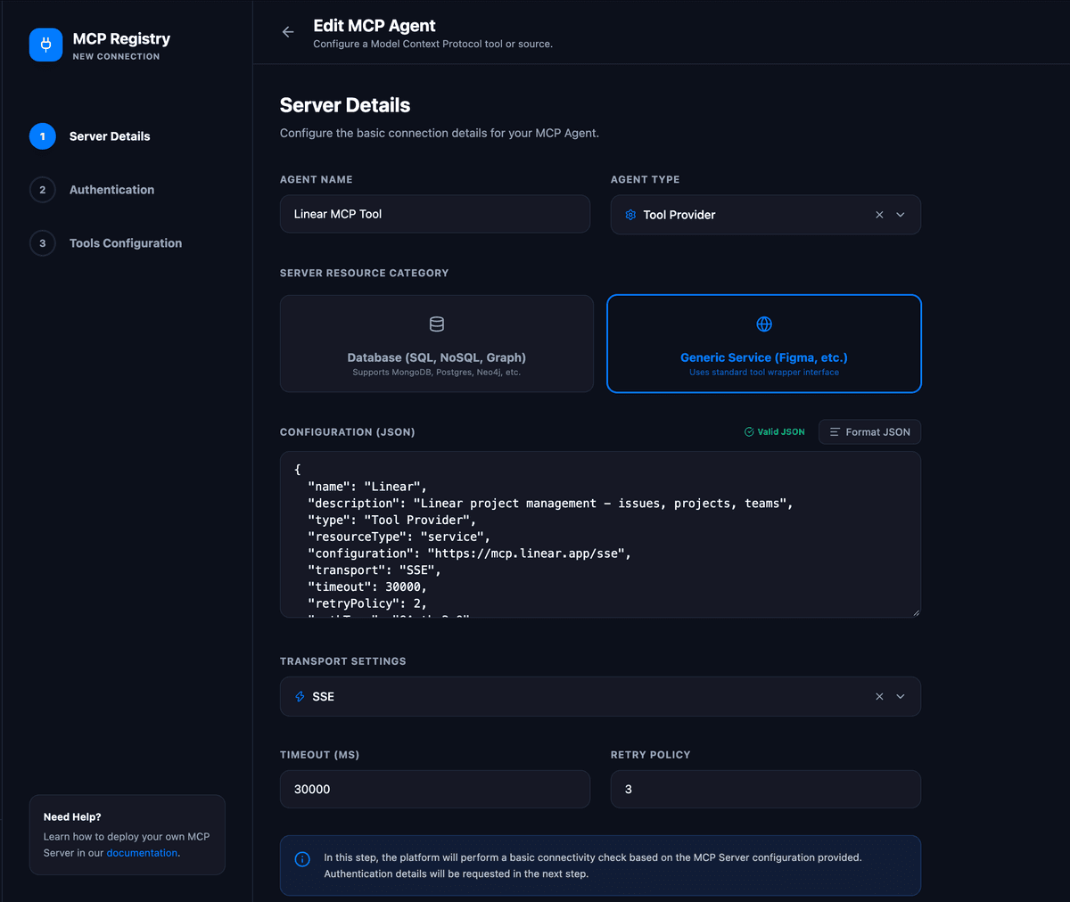Screen dimensions: 1070x902
Task: Click the MCP Registry title text
Action: [121, 38]
